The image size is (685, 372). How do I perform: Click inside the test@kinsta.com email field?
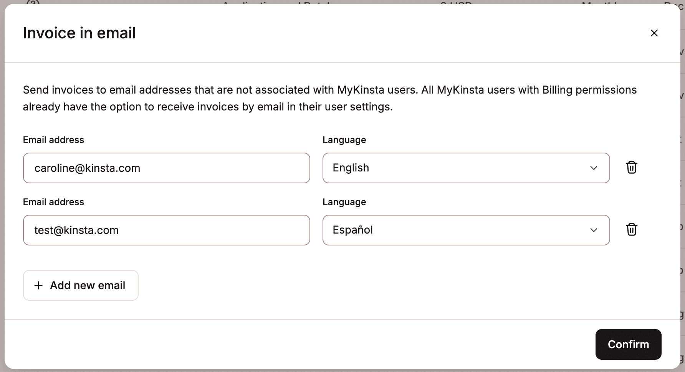pyautogui.click(x=166, y=230)
